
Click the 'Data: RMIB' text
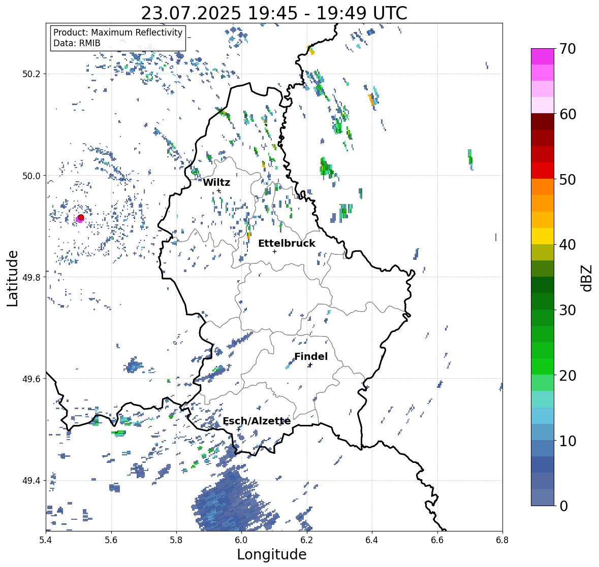click(77, 43)
